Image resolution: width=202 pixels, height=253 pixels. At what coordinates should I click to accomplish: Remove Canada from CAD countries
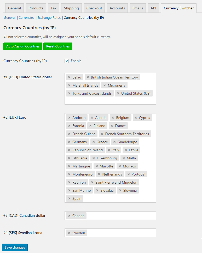[69, 216]
